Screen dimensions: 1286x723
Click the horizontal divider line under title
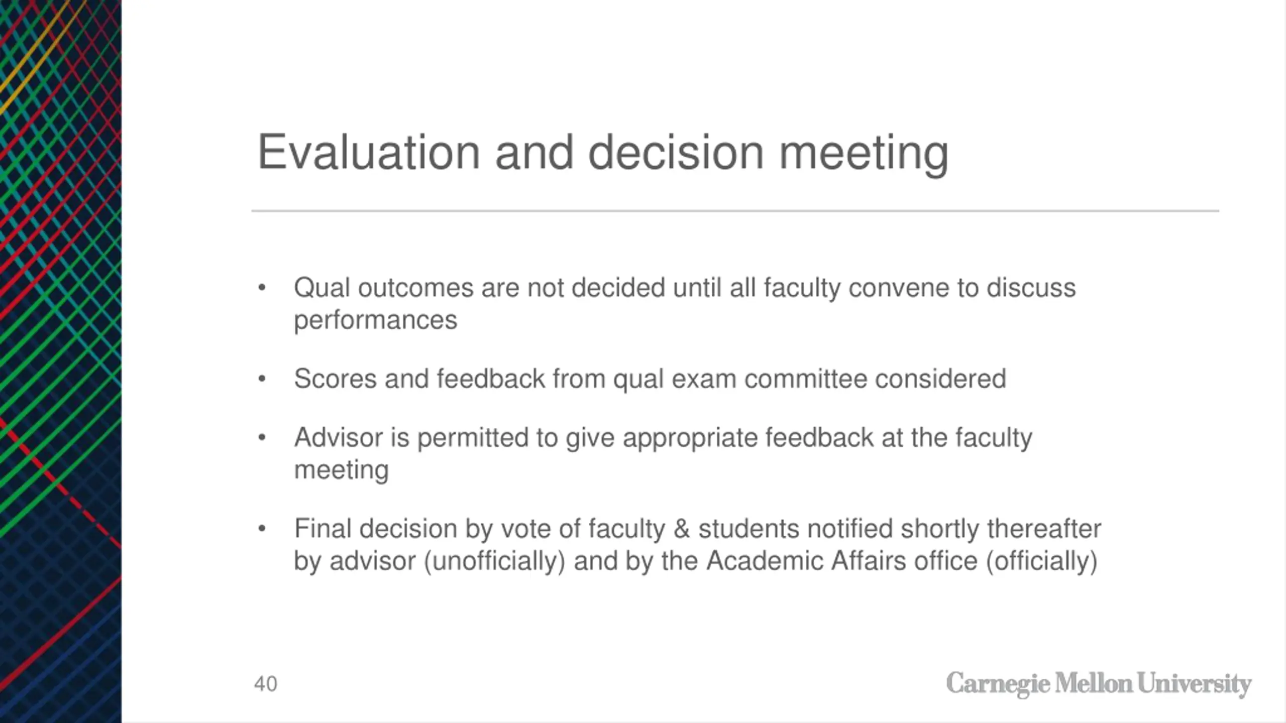[x=735, y=211]
